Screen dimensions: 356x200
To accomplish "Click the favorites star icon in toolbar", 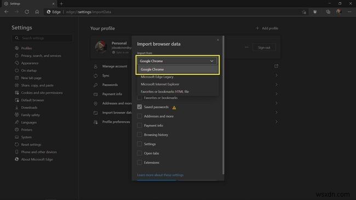I will [x=304, y=12].
